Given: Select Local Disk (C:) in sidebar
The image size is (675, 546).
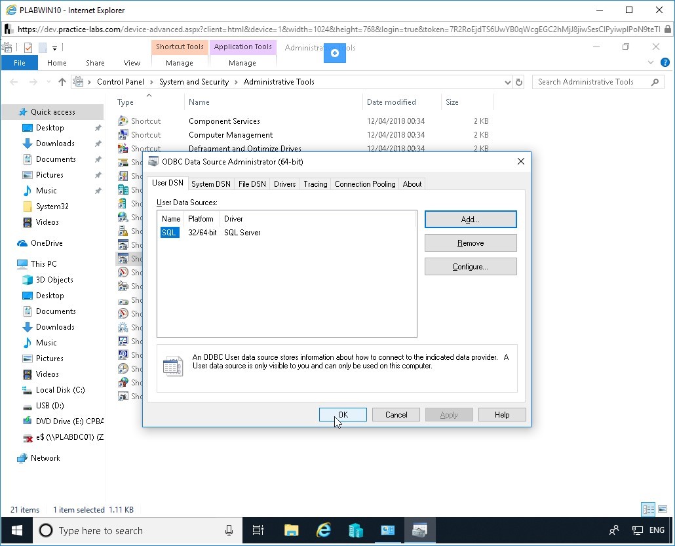Looking at the screenshot, I should pos(60,390).
